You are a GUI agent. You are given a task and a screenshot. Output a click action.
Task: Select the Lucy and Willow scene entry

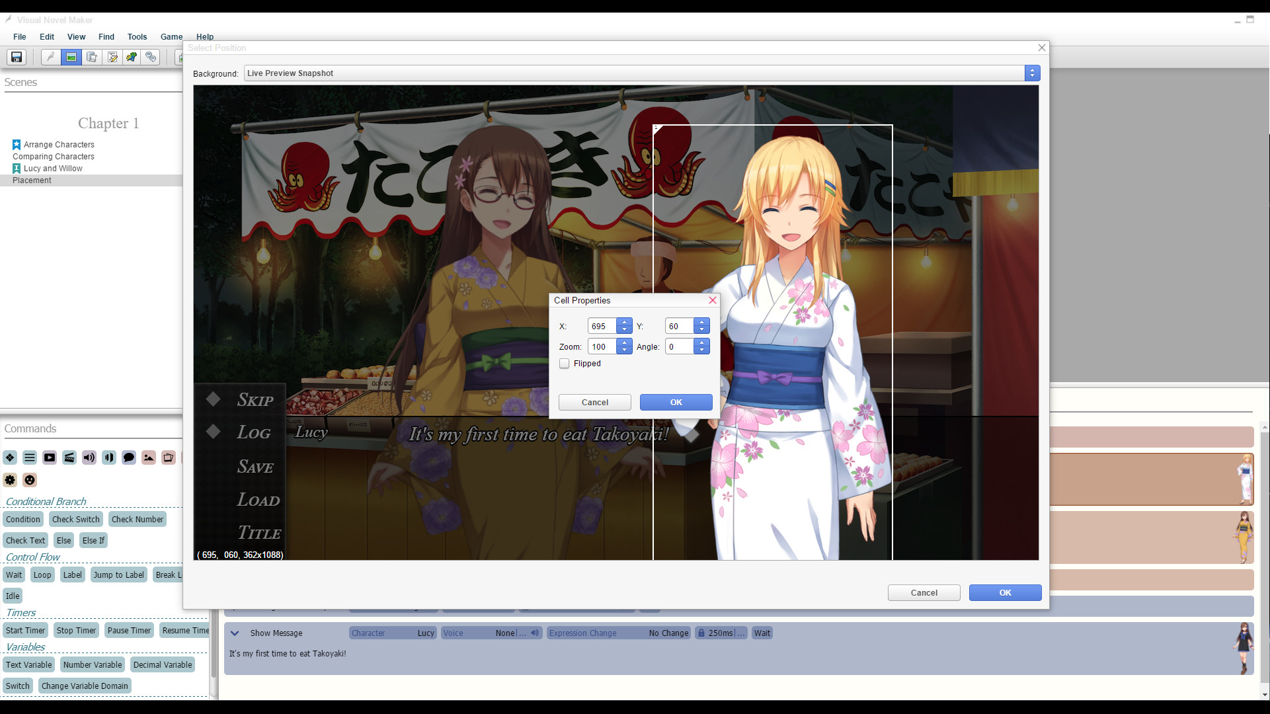pos(53,168)
